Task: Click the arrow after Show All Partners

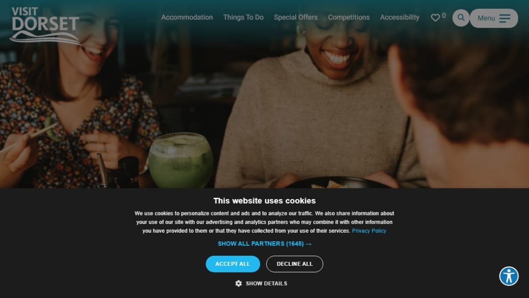Action: coord(309,244)
